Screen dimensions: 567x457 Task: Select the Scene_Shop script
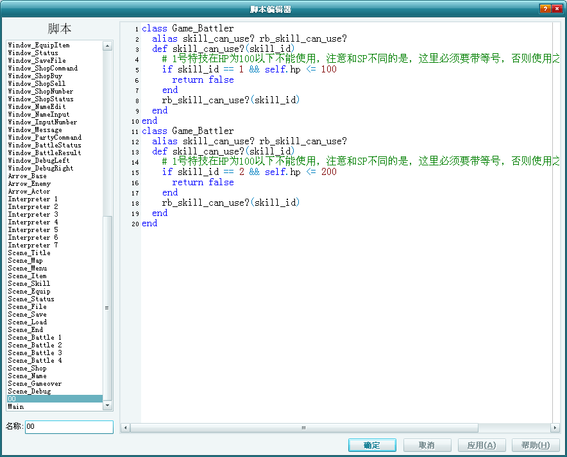(x=55, y=368)
